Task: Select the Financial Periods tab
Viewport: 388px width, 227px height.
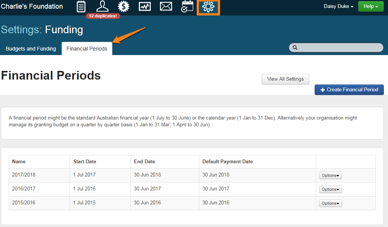Action: pyautogui.click(x=87, y=49)
